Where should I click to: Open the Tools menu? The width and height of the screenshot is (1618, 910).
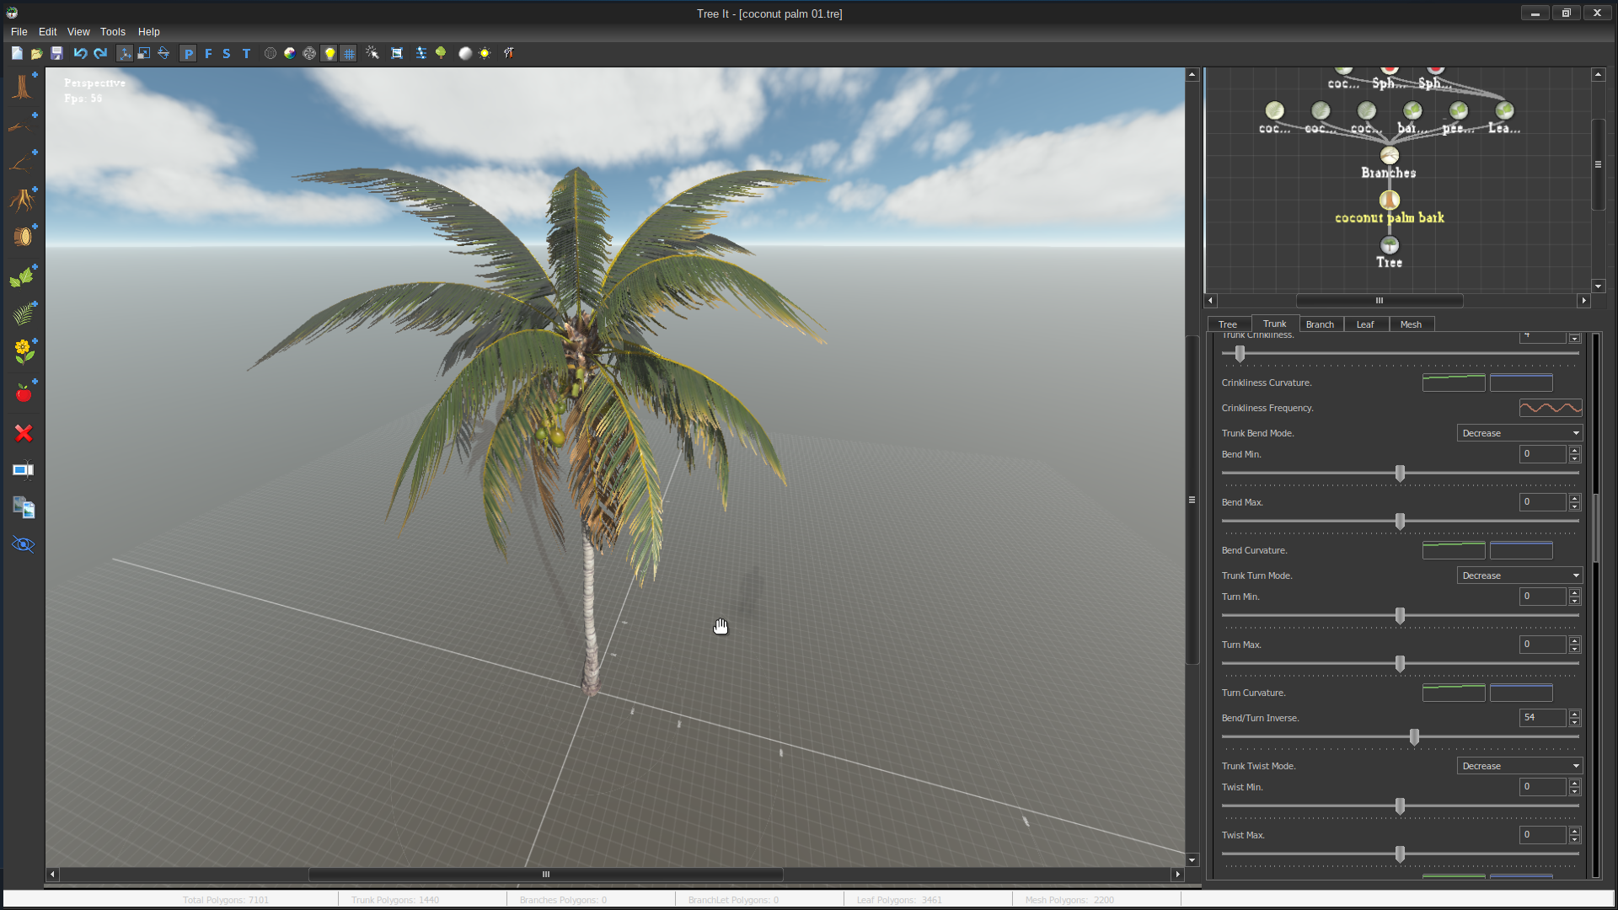point(112,32)
